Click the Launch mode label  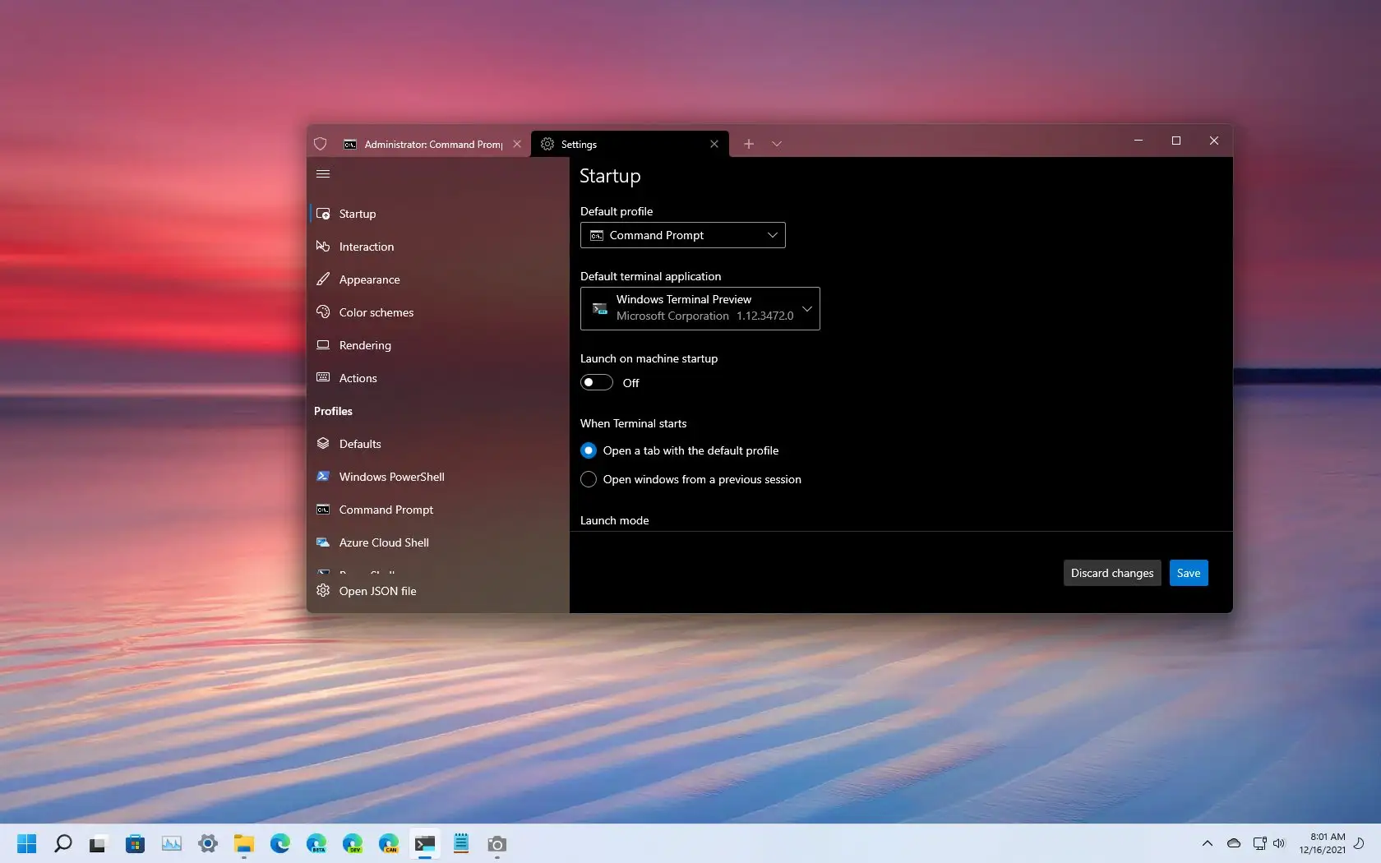pyautogui.click(x=615, y=520)
